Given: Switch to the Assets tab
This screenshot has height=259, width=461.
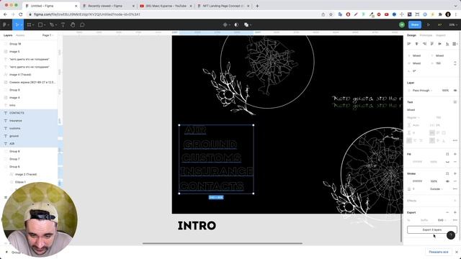Looking at the screenshot, I should pyautogui.click(x=20, y=35).
